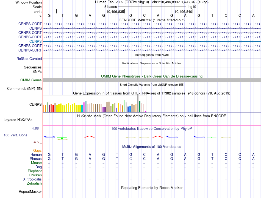Viewport: 261px width, 198px height.
Task: Click the Human Feb. 2009 (GRCh37/hg19) header text
Action: point(122,2)
